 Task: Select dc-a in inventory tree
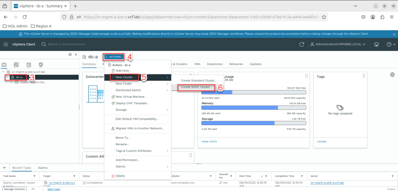(x=19, y=77)
